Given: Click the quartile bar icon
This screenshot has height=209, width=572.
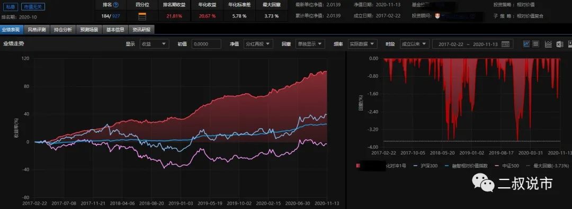Looking at the screenshot, I should (142, 16).
